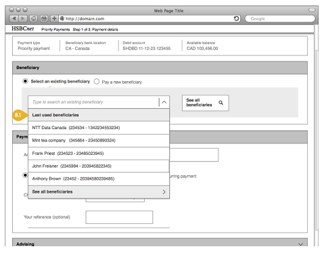Click 'SHDBD 11-12-23 123455' debit account value
This screenshot has height=255, width=324.
(x=147, y=49)
